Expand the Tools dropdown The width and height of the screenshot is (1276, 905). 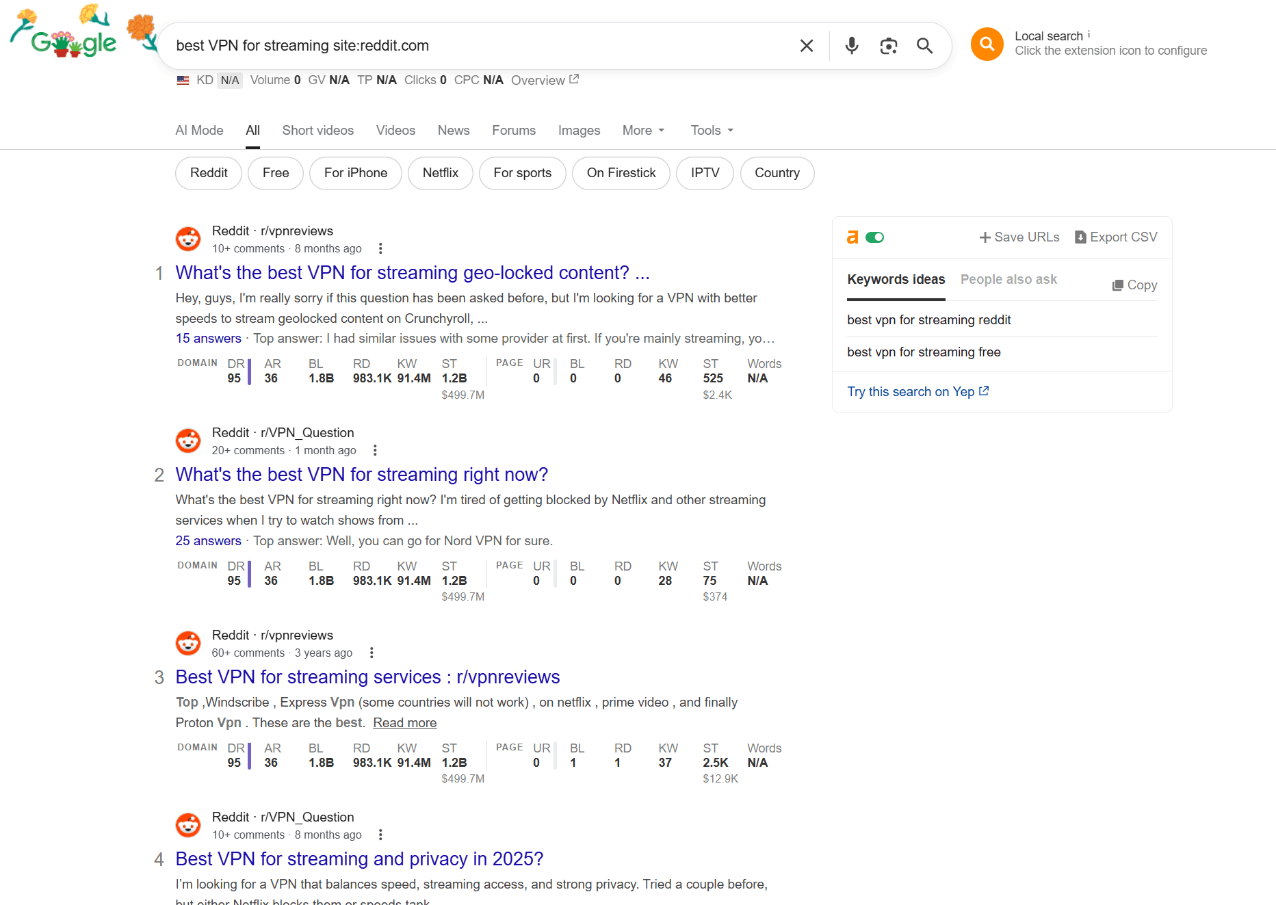[x=712, y=130]
